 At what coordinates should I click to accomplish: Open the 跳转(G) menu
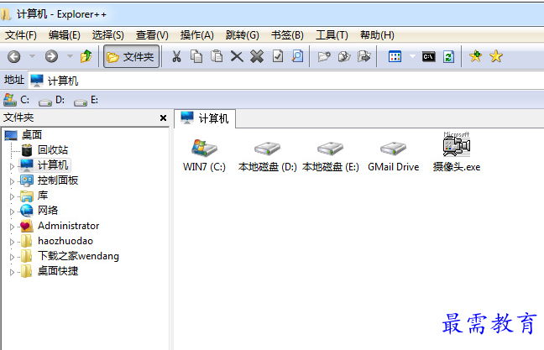pos(242,35)
